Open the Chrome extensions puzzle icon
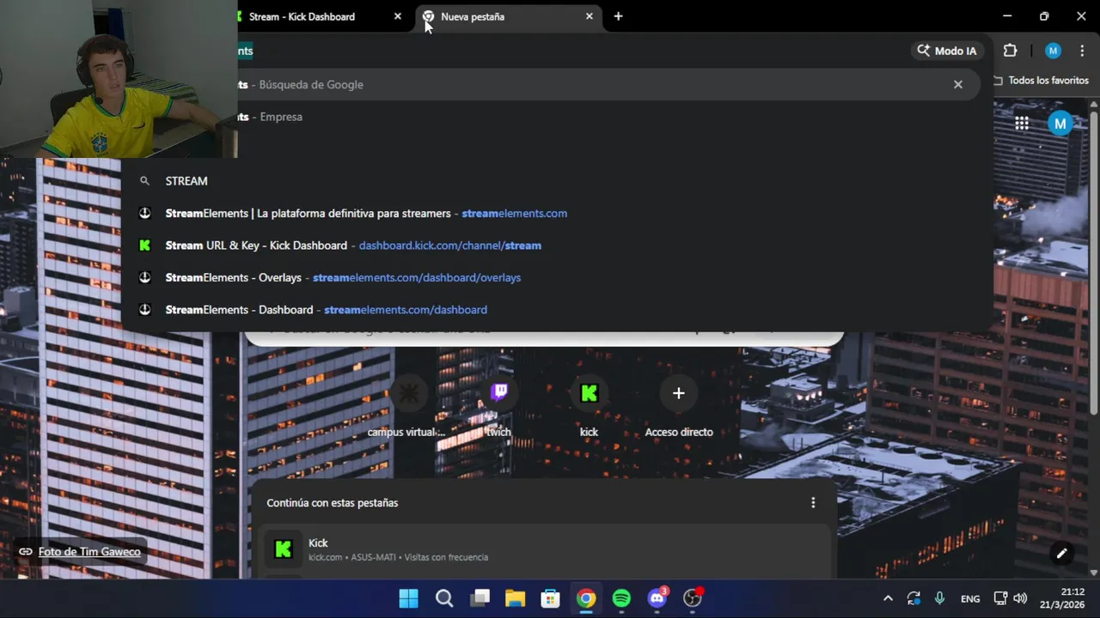 click(x=1010, y=51)
